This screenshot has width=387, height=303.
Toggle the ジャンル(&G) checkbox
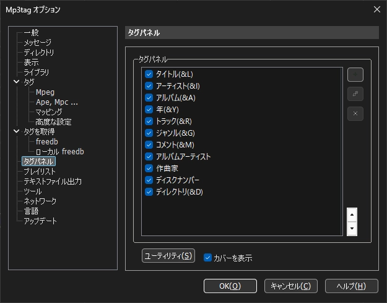coord(149,133)
